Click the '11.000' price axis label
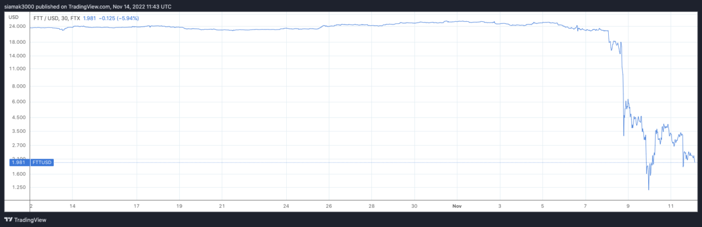Image resolution: width=702 pixels, height=227 pixels. click(18, 69)
